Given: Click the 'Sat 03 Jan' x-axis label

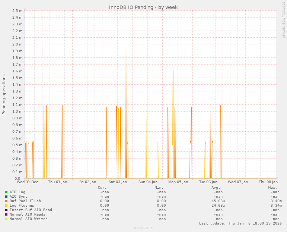Looking at the screenshot, I should (118, 182).
